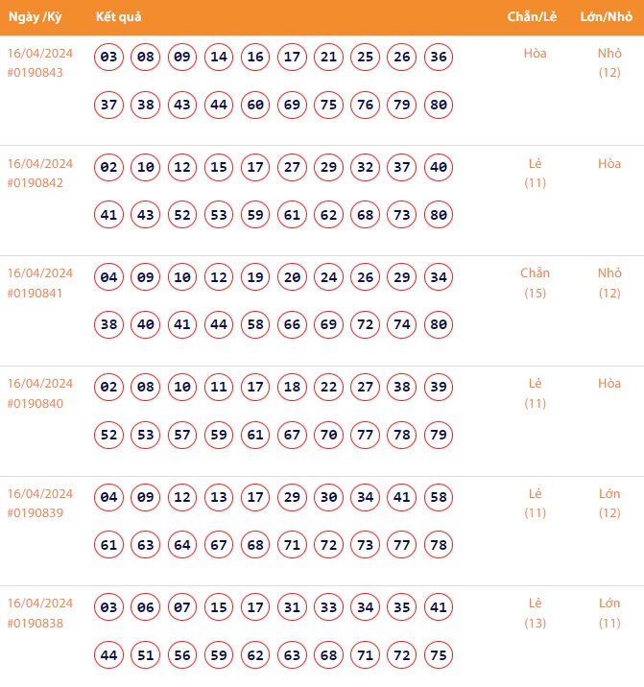Click ball 36 in draw #0190843
The image size is (644, 687).
click(439, 58)
